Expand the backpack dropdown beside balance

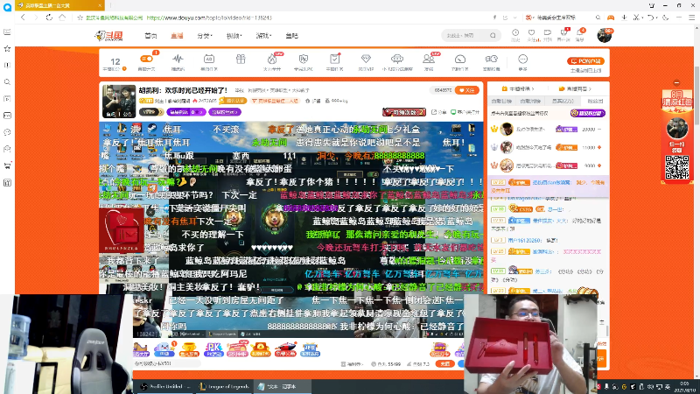[x=353, y=364]
